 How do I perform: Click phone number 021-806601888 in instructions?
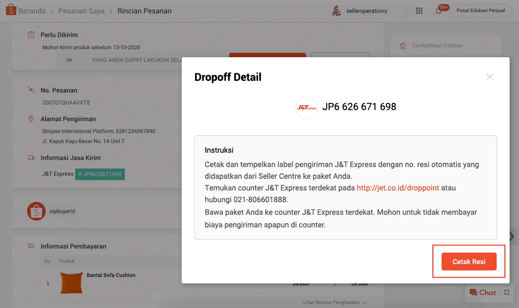[x=260, y=199]
